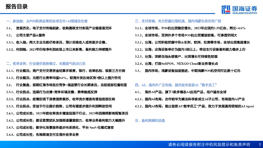
Task: Select entry 1.3.1 收入端
Action: (57, 42)
